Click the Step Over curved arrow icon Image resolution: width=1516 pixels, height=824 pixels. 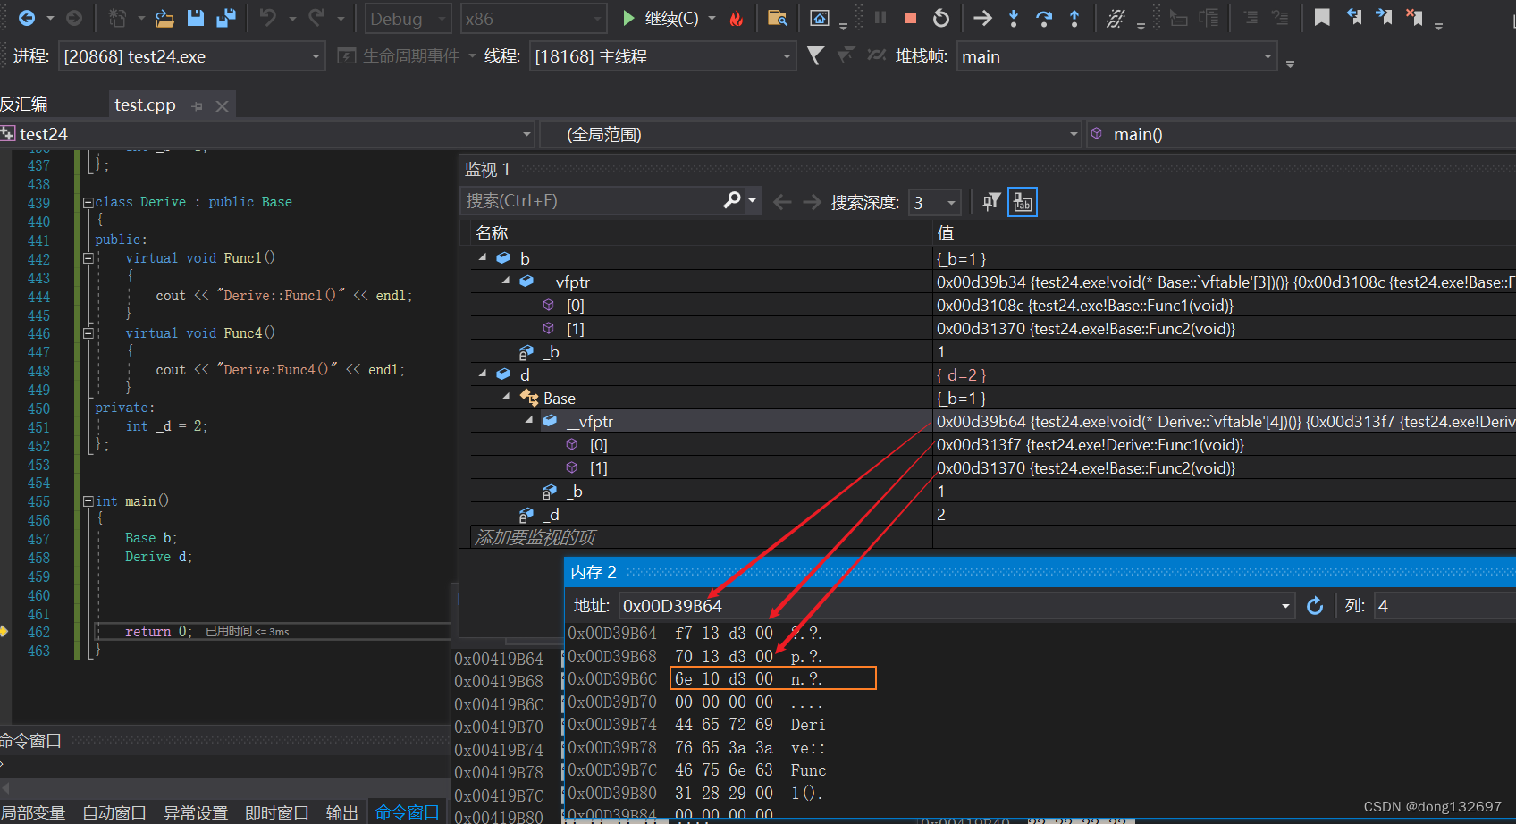click(x=1043, y=18)
